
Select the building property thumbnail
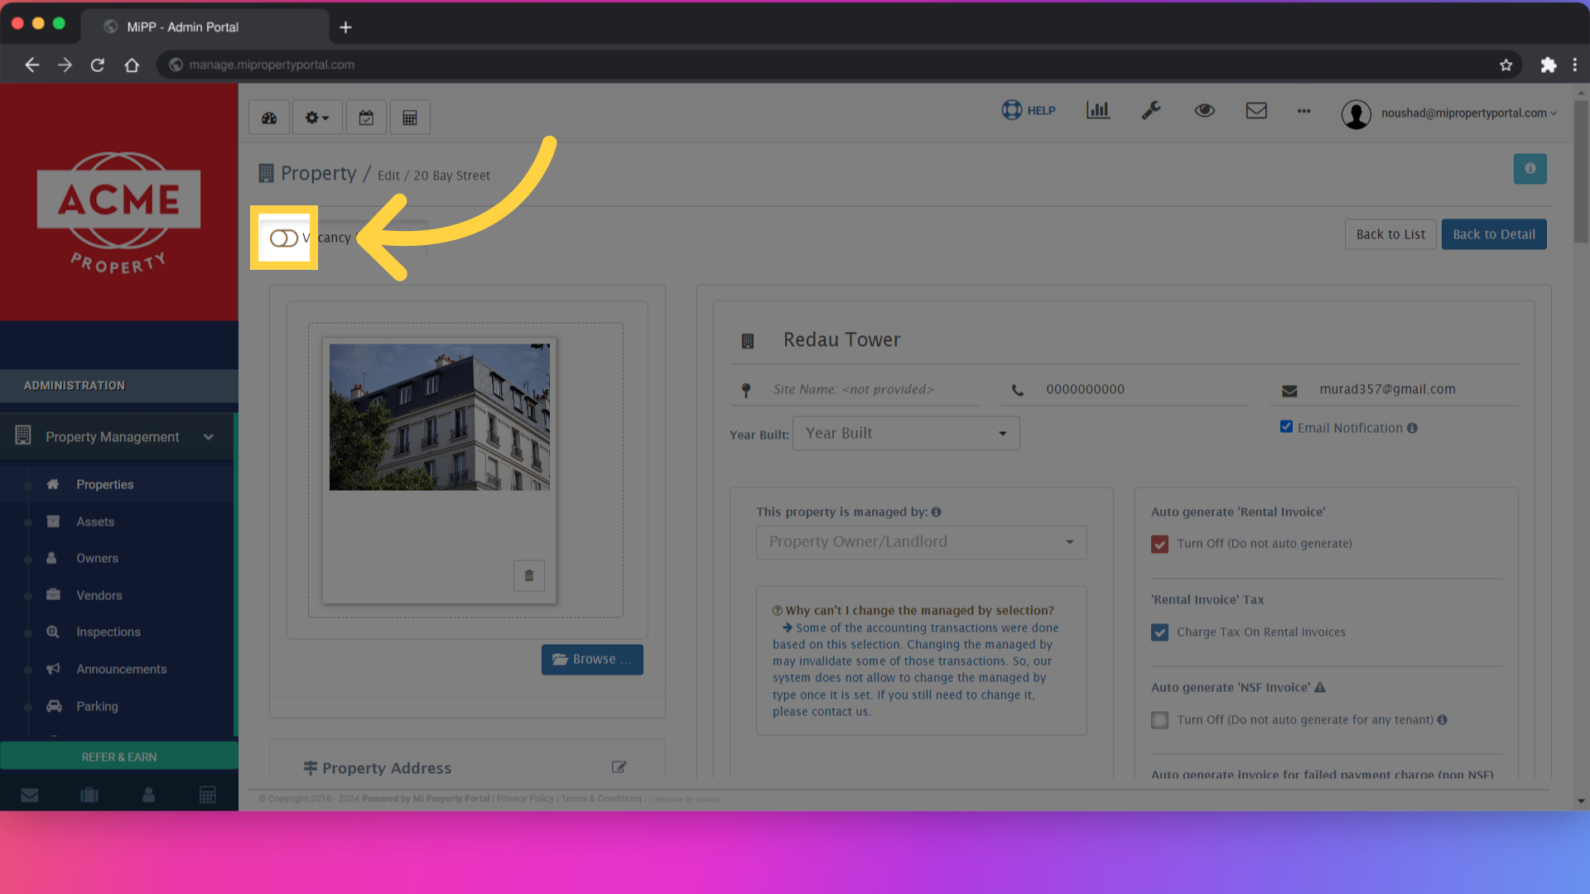pyautogui.click(x=440, y=417)
